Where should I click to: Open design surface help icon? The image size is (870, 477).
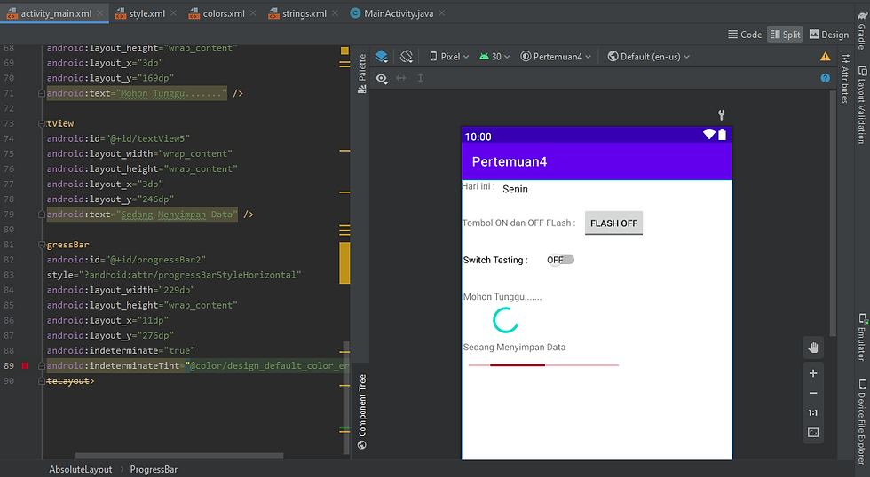point(825,78)
